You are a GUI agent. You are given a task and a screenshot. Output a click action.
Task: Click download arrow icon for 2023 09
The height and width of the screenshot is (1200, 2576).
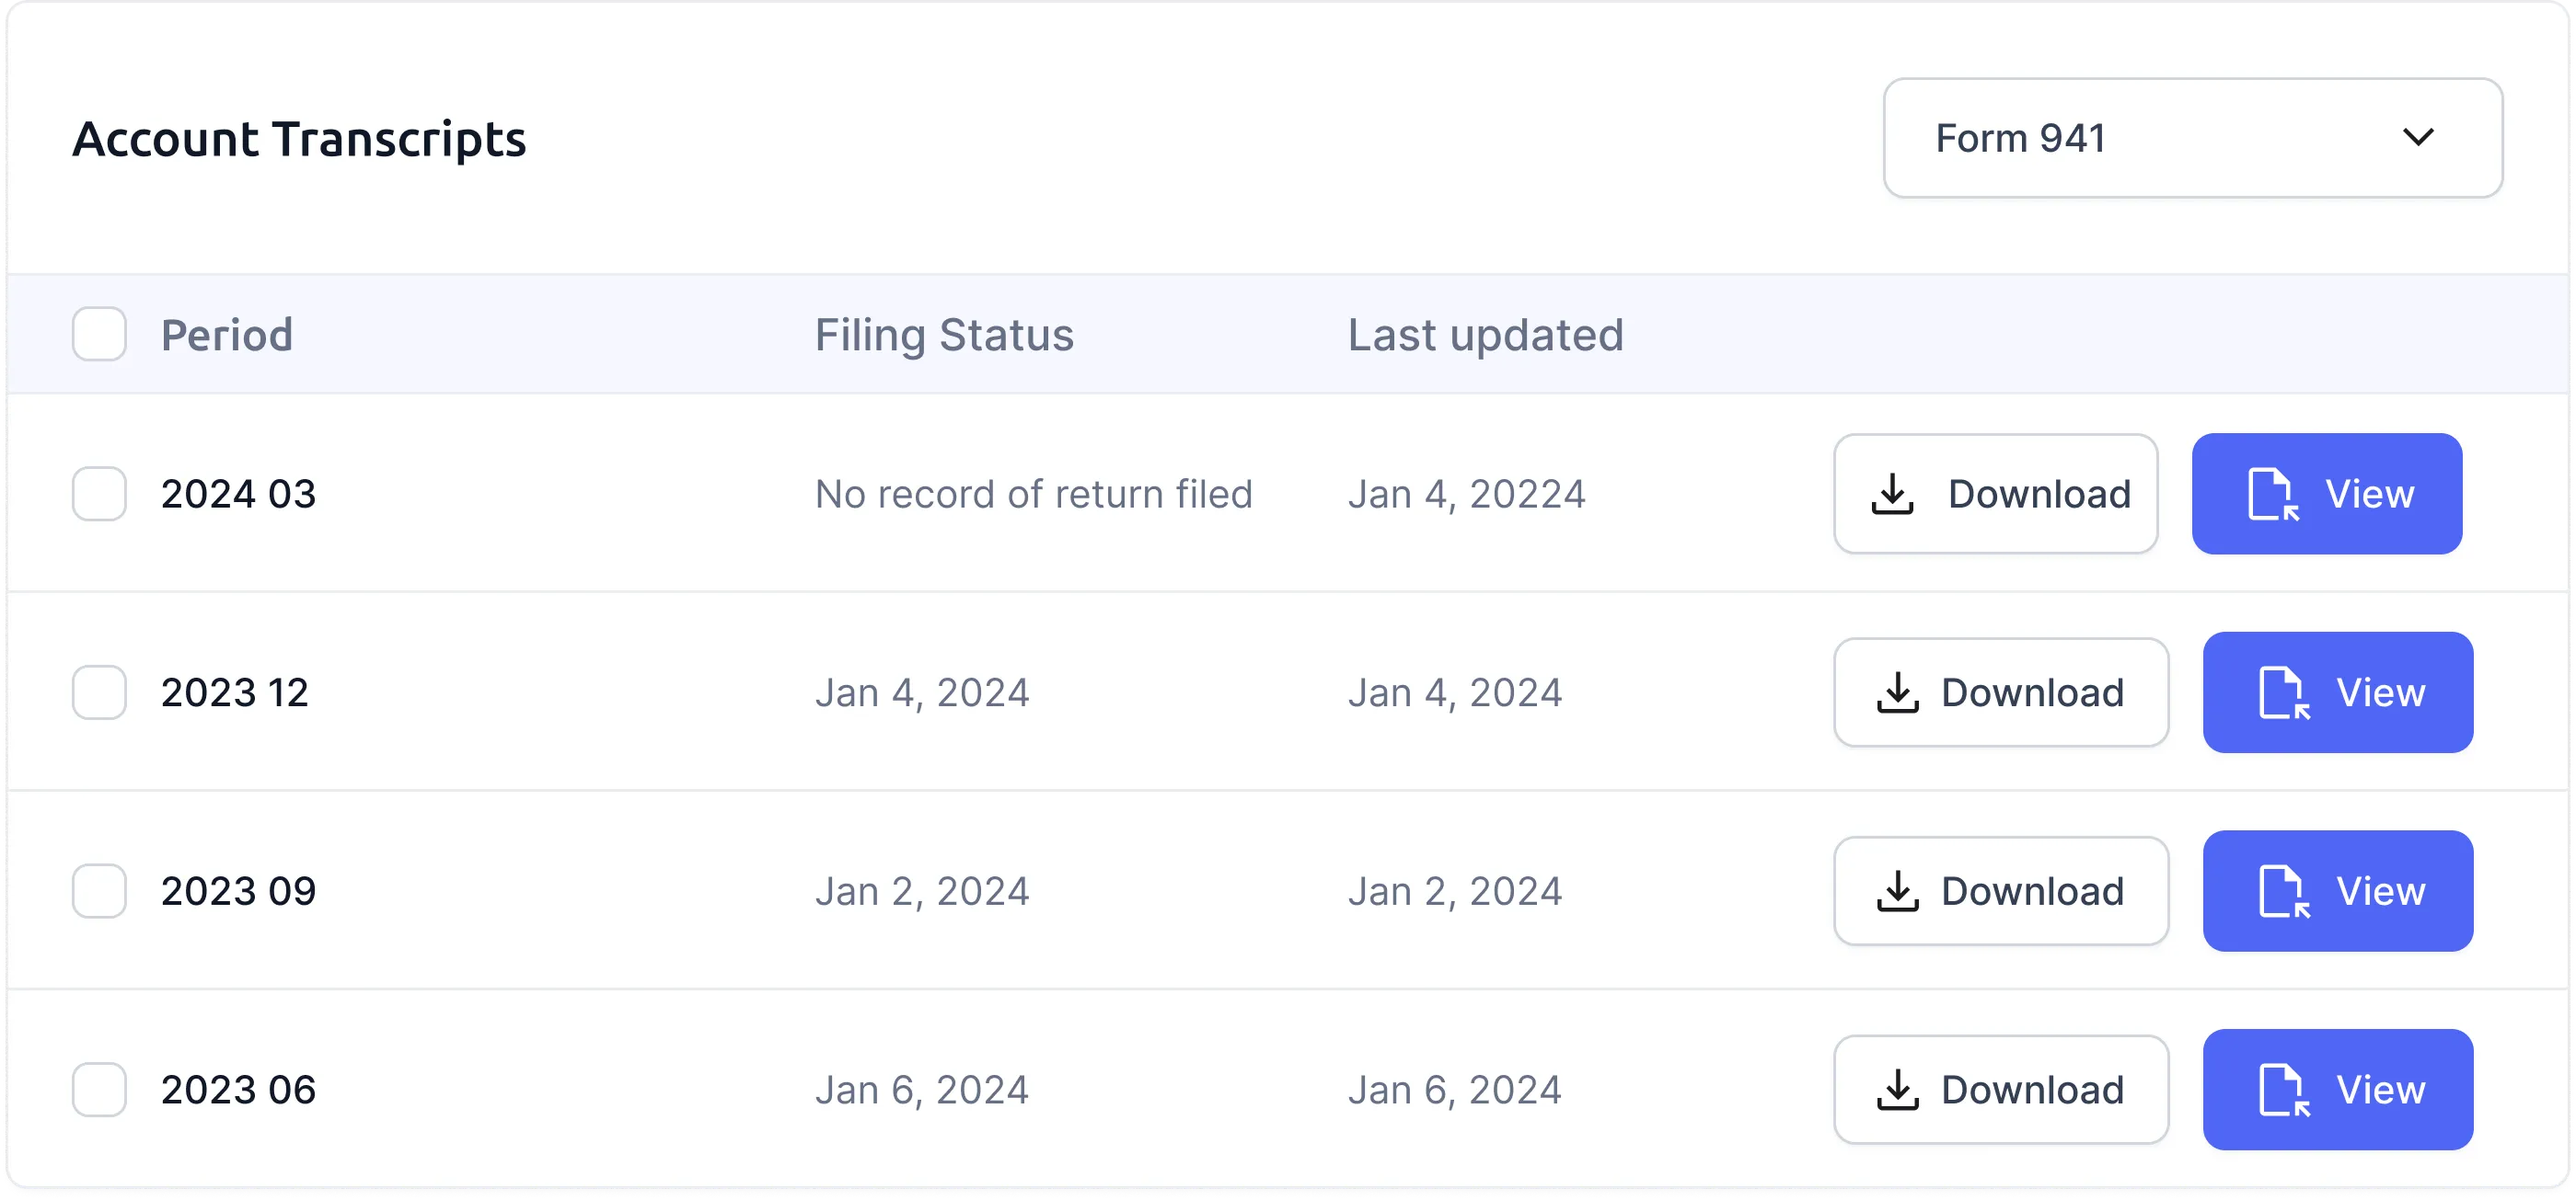pos(1897,891)
